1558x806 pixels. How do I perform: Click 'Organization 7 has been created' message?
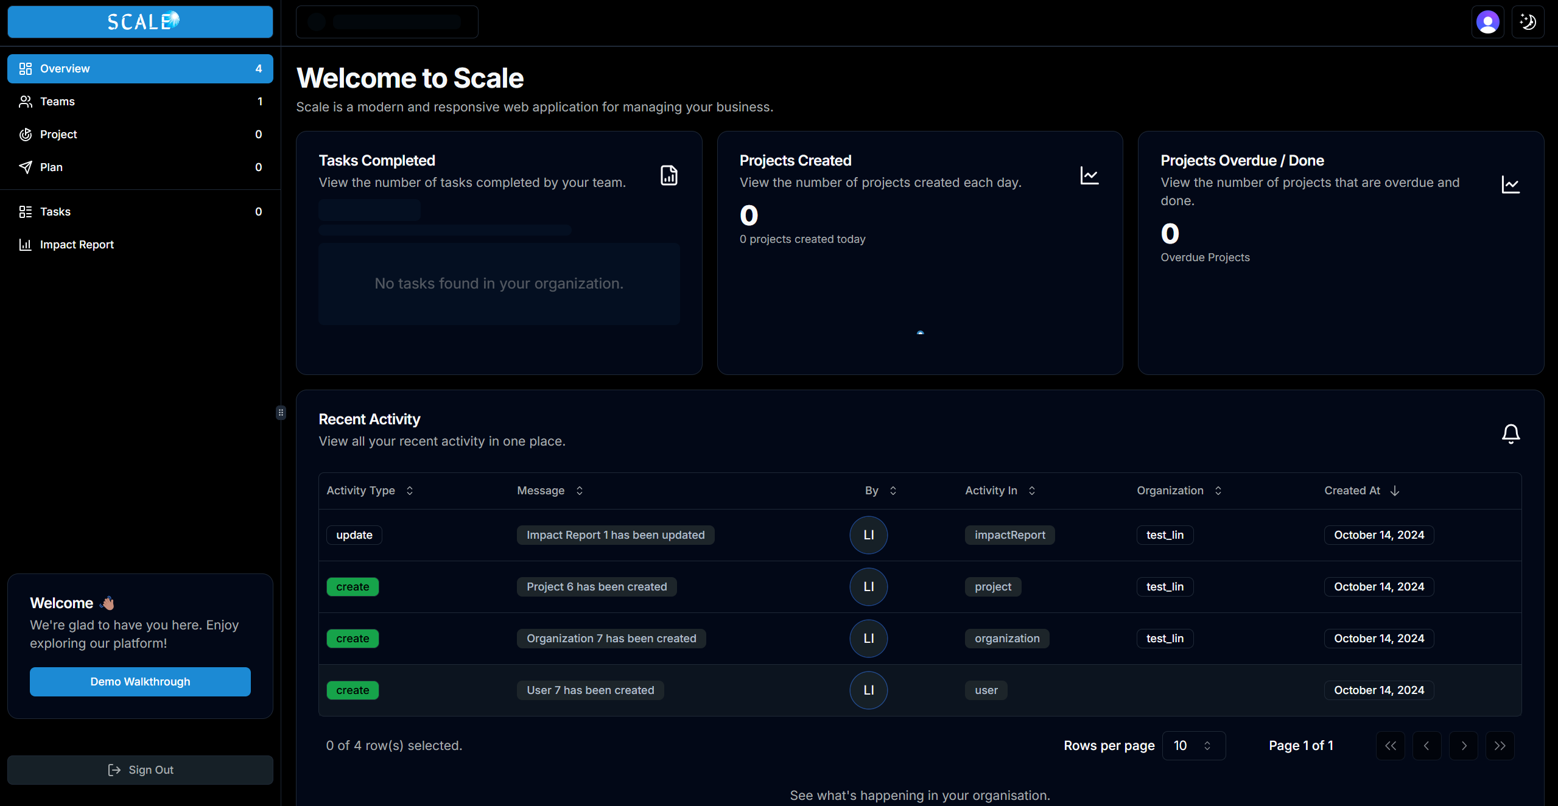[611, 639]
